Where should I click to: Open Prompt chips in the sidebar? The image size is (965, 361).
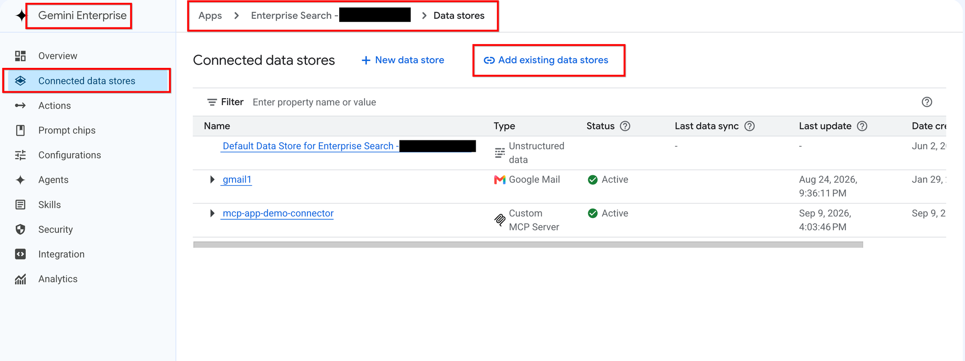point(67,130)
